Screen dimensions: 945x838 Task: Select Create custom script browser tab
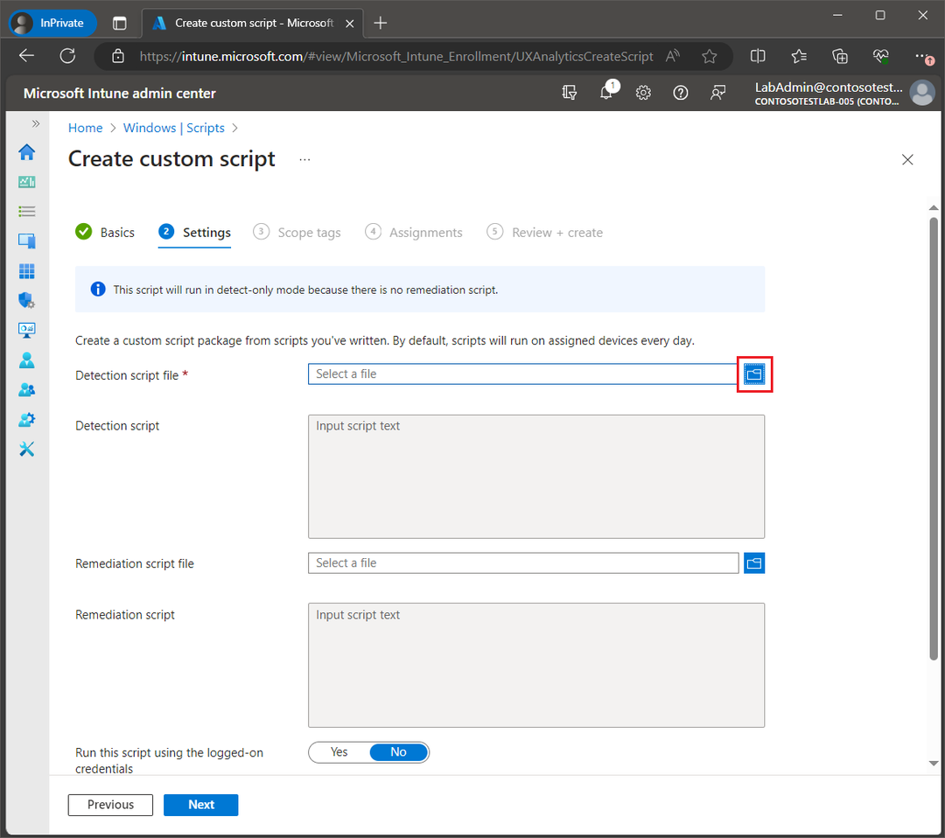coord(253,23)
